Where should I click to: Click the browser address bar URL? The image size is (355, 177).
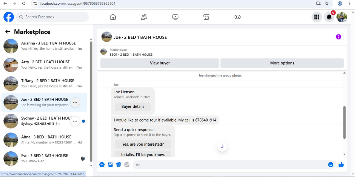tap(78, 3)
